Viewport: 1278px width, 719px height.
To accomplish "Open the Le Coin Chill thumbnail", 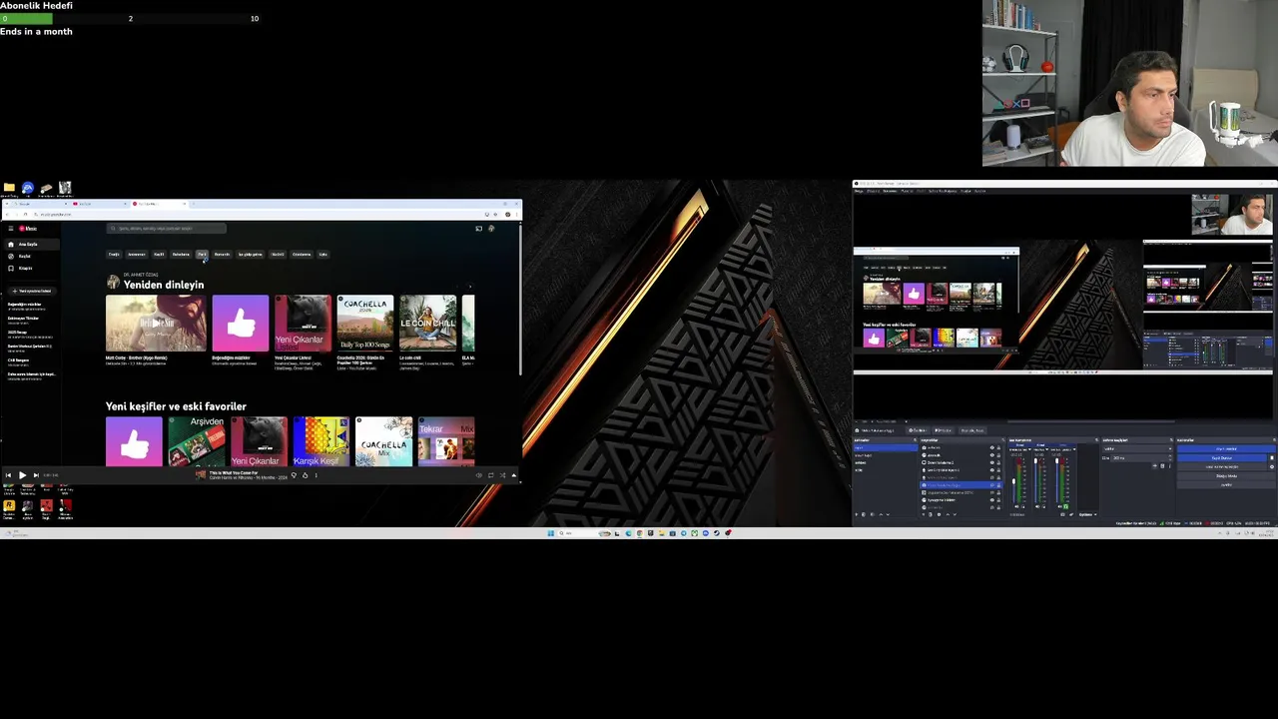I will pyautogui.click(x=428, y=324).
